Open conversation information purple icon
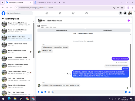This screenshot has height=101, width=135. [129, 20]
